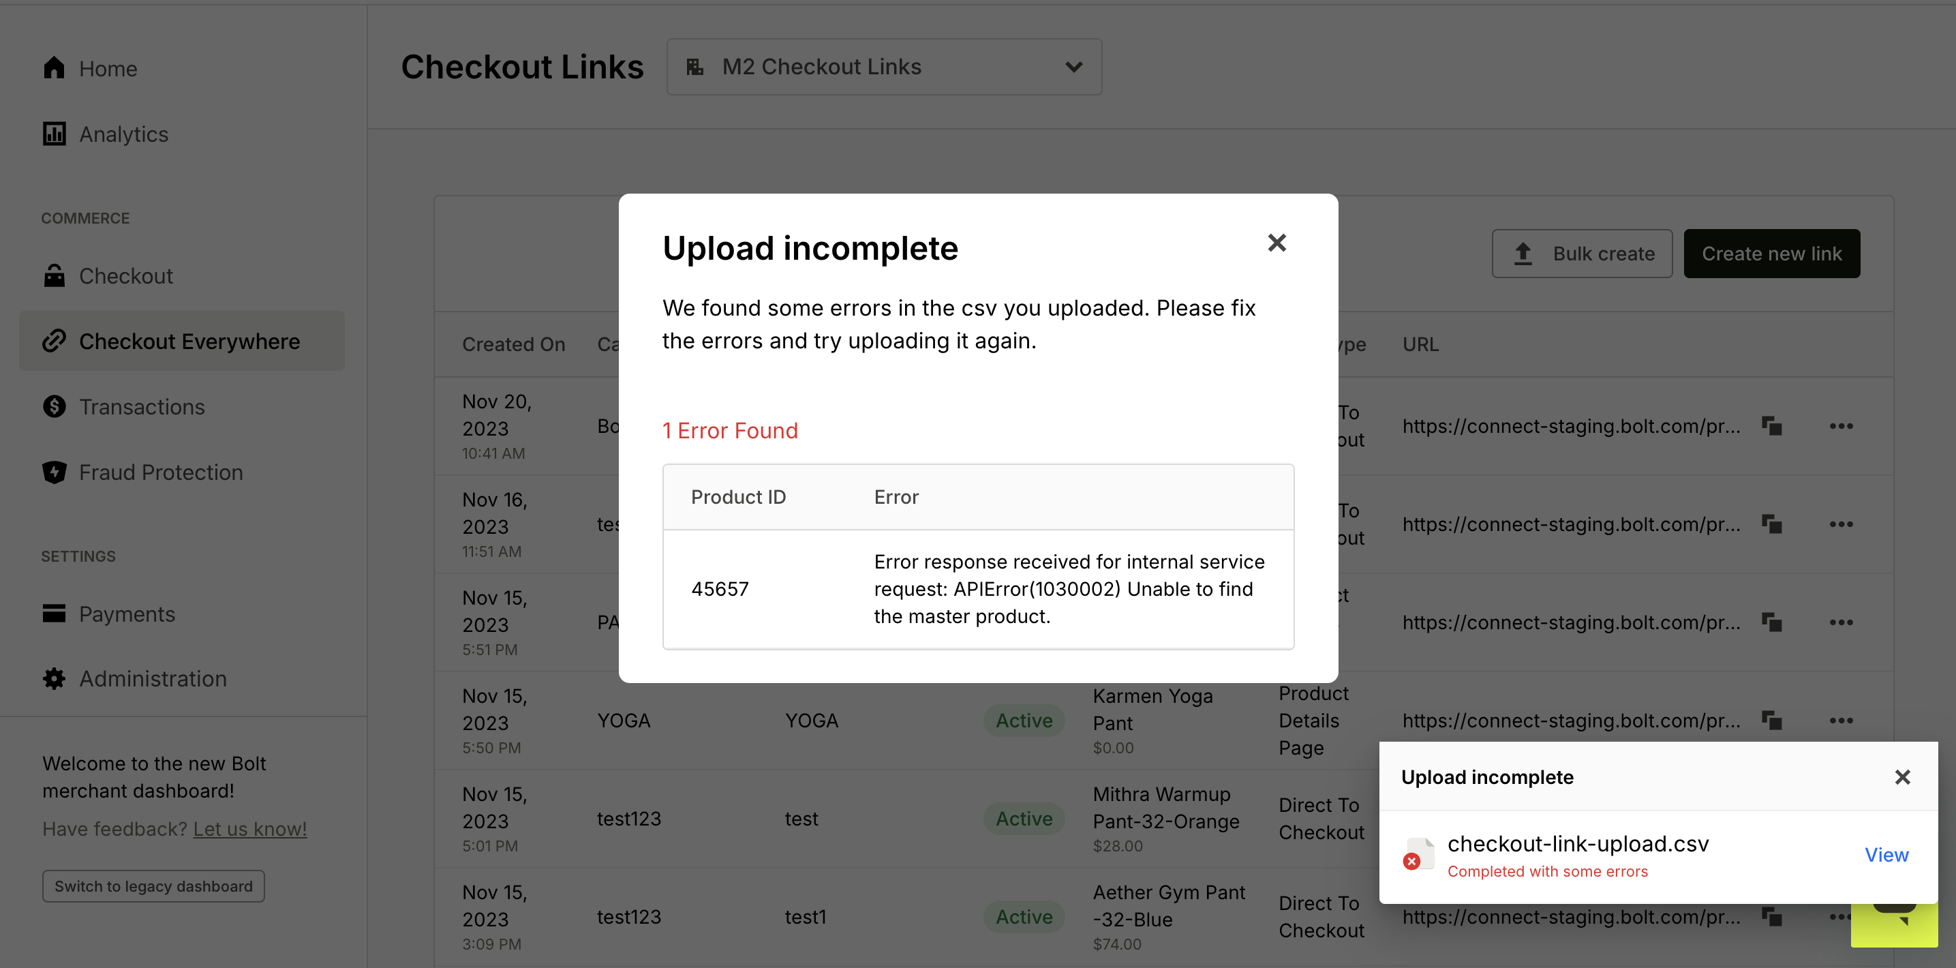
Task: Click the Active status for Karmen Yoga Pant
Action: point(1024,721)
